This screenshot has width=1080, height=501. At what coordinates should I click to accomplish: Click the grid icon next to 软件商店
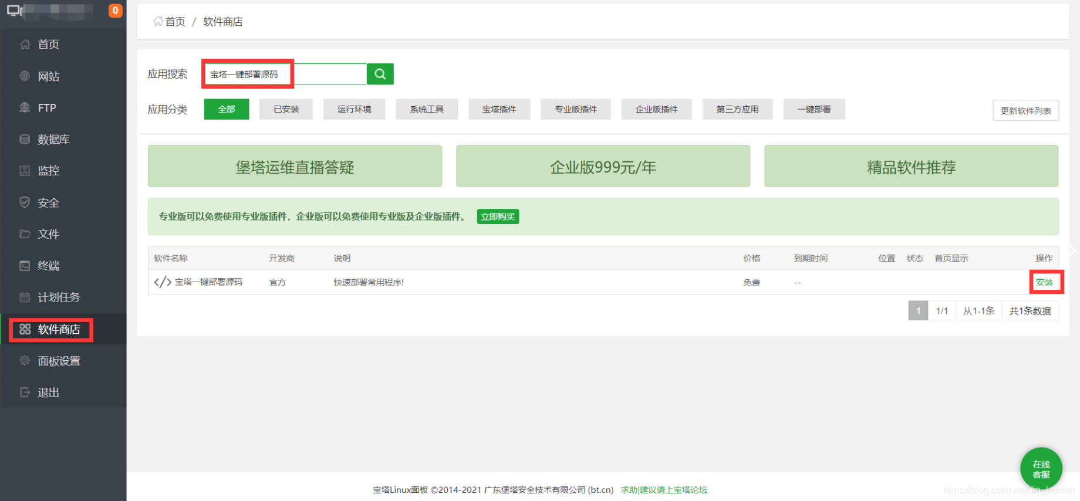25,329
